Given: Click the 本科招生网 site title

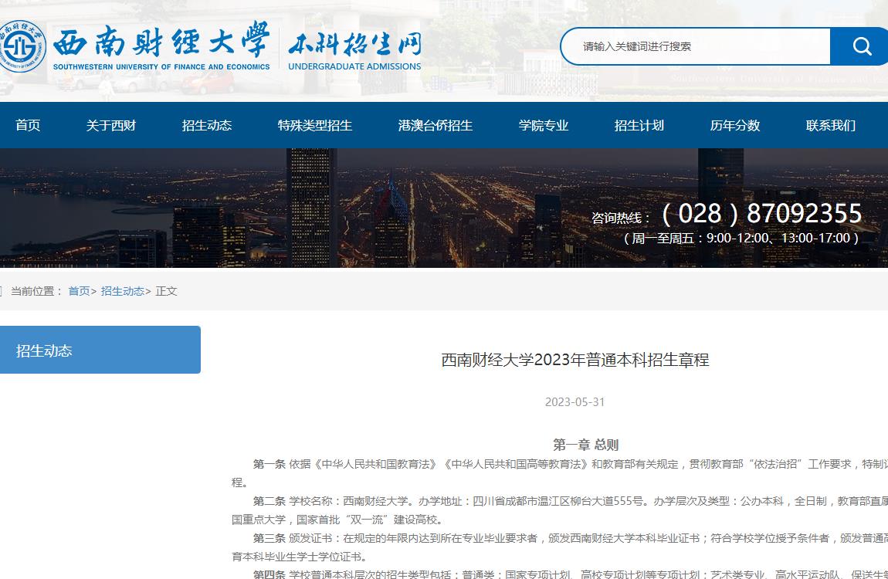Looking at the screenshot, I should [355, 43].
